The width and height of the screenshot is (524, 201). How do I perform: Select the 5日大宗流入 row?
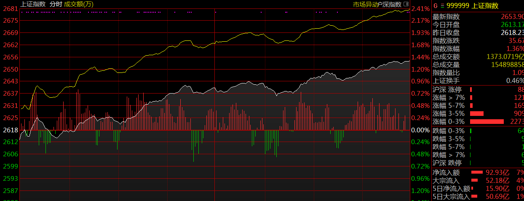pyautogui.click(x=478, y=197)
